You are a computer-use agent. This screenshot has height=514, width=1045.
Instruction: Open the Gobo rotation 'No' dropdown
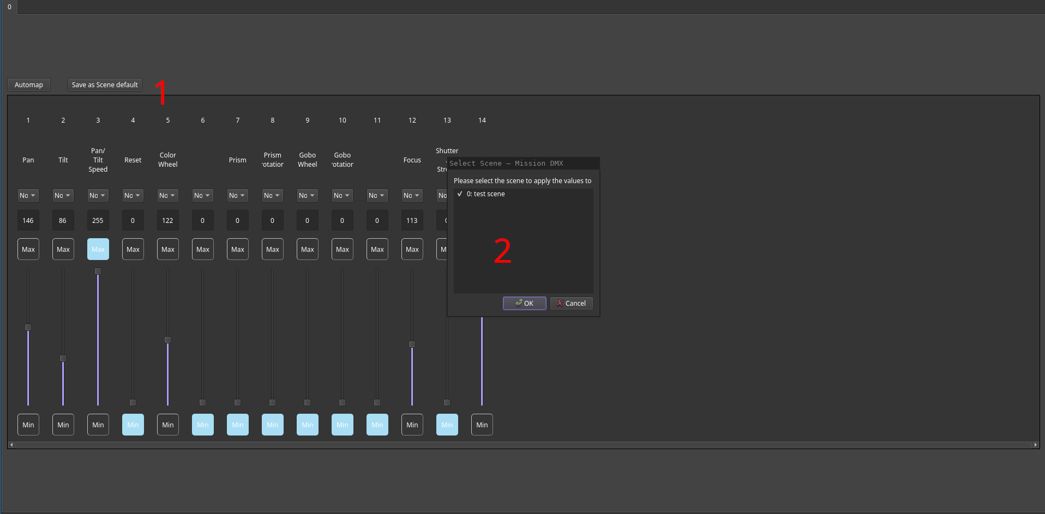[x=342, y=196]
